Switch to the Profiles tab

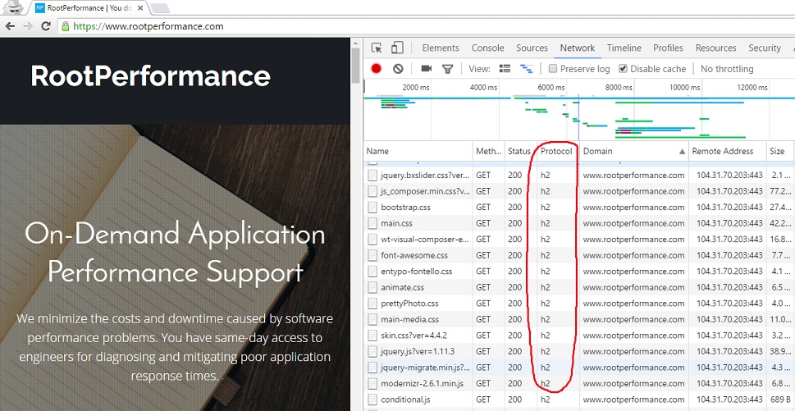[668, 48]
